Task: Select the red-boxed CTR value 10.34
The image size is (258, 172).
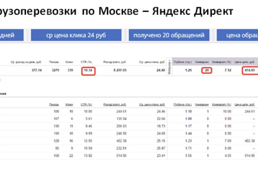Action: tap(88, 71)
